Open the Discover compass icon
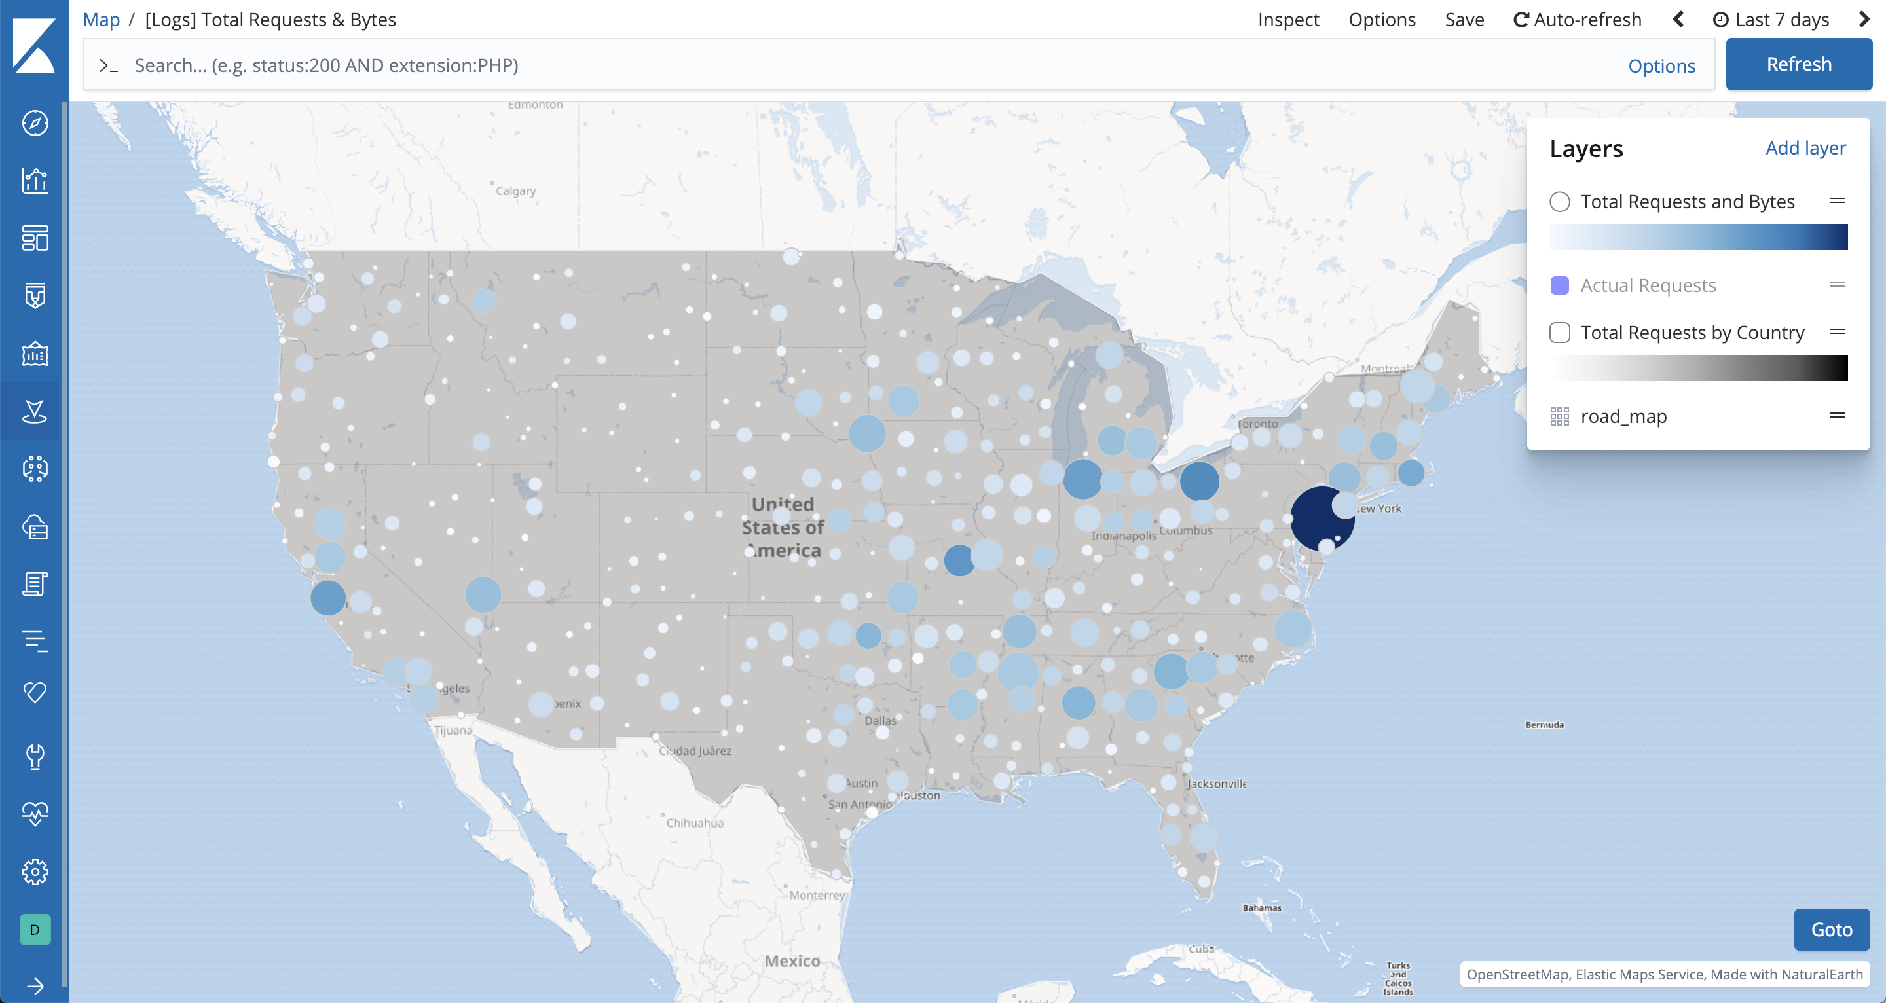Image resolution: width=1886 pixels, height=1003 pixels. tap(35, 123)
